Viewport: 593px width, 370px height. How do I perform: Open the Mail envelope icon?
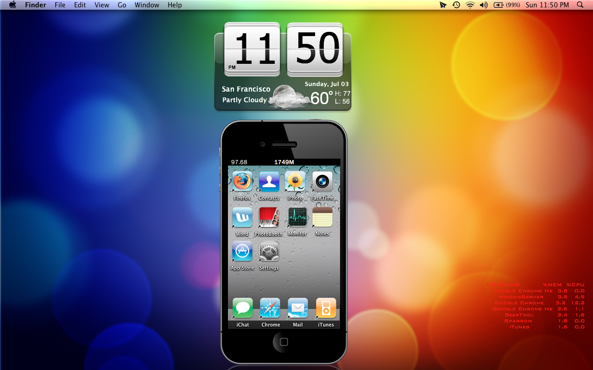tap(297, 308)
